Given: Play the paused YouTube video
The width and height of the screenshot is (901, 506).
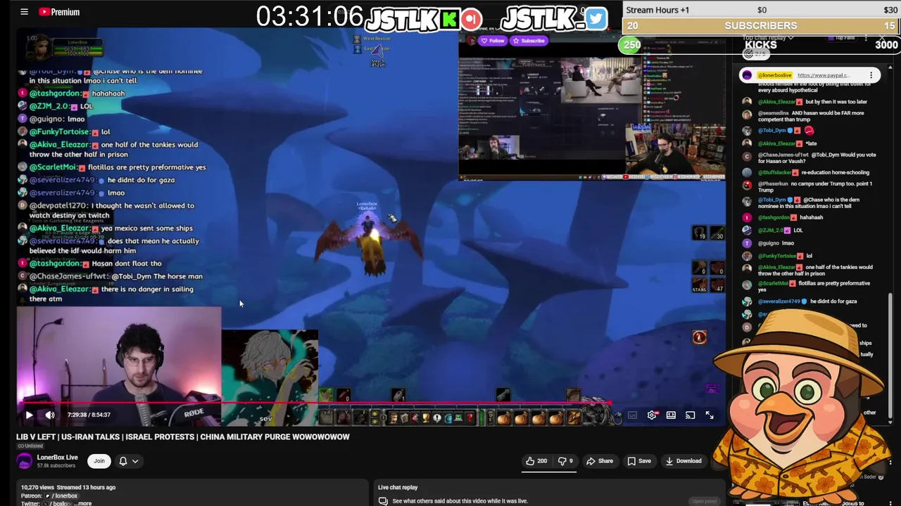Looking at the screenshot, I should [29, 415].
